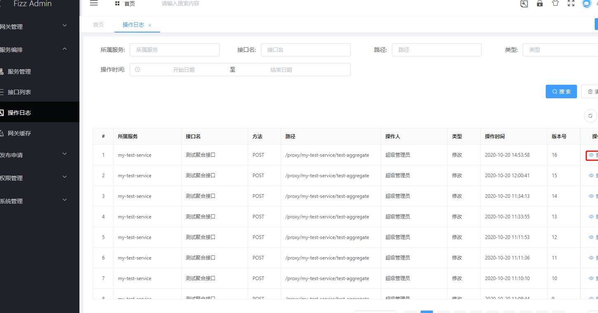Pick the 开始日期 start date
Screen dimensions: 598x313
[184, 70]
